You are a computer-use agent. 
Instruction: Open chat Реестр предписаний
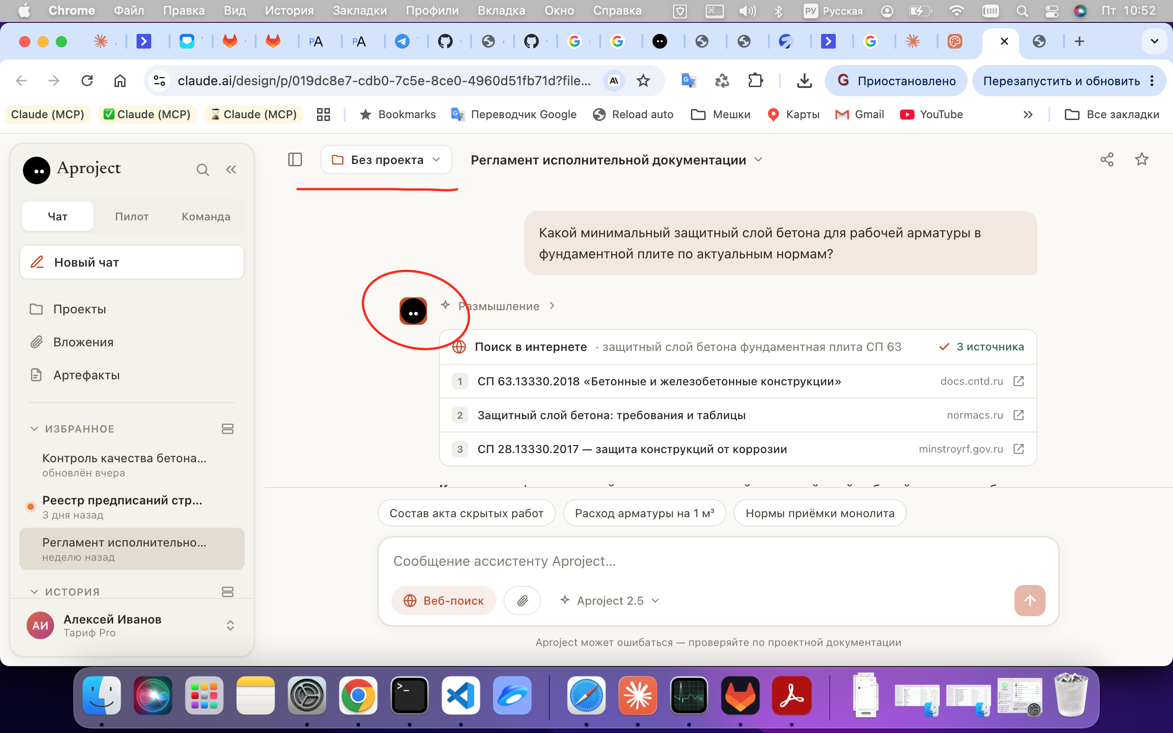(132, 507)
